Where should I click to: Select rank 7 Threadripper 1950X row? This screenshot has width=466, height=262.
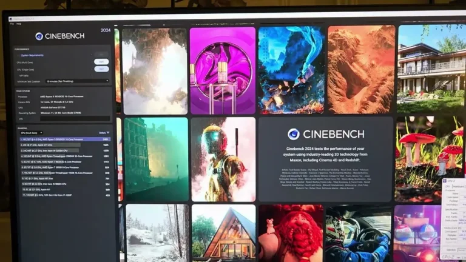click(x=65, y=173)
